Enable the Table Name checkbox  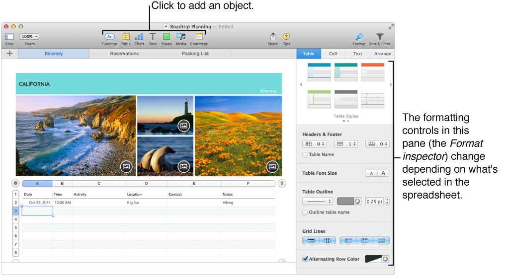pos(305,155)
